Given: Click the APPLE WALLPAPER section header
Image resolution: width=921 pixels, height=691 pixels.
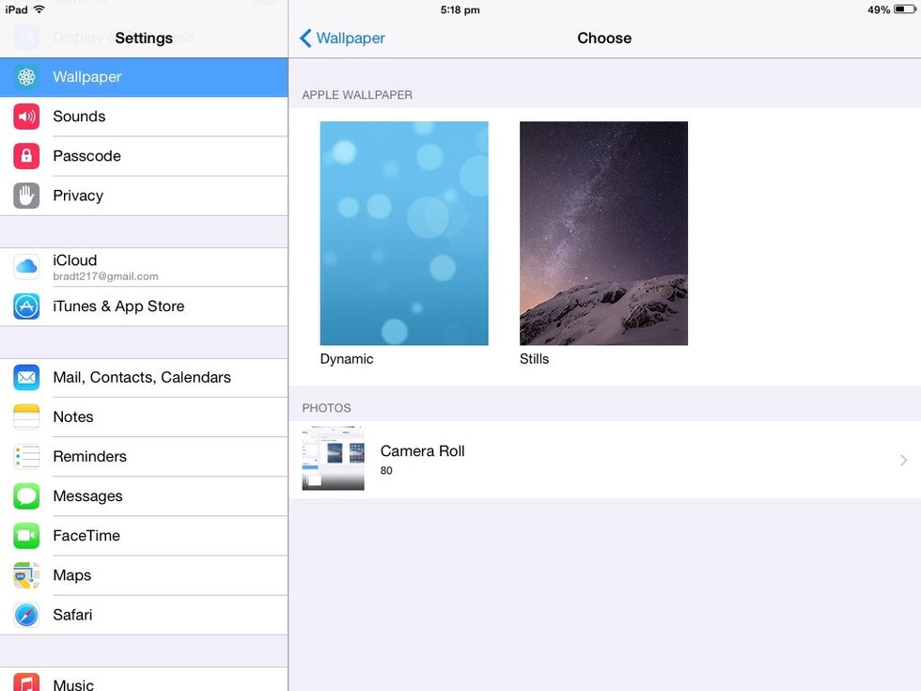Looking at the screenshot, I should [x=357, y=95].
